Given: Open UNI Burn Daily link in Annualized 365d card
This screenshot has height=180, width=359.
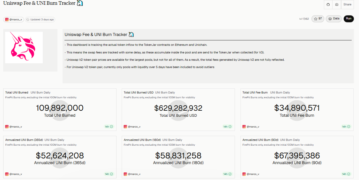Looking at the screenshot, I should pos(55,140).
